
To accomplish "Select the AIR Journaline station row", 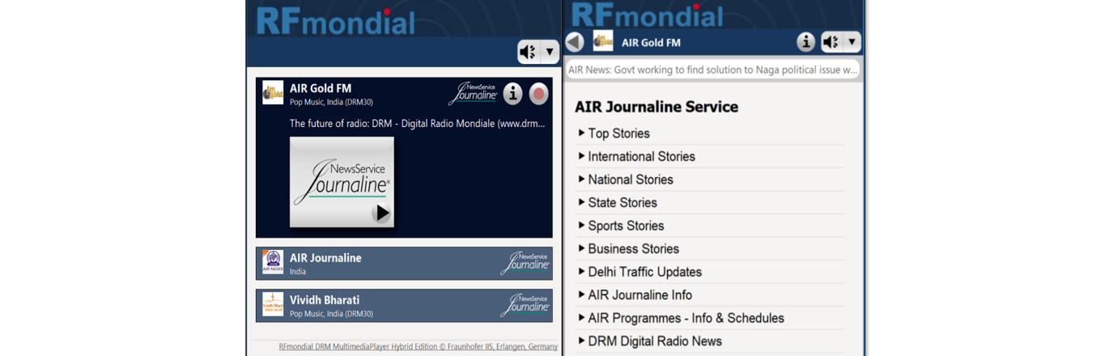I will [x=404, y=264].
